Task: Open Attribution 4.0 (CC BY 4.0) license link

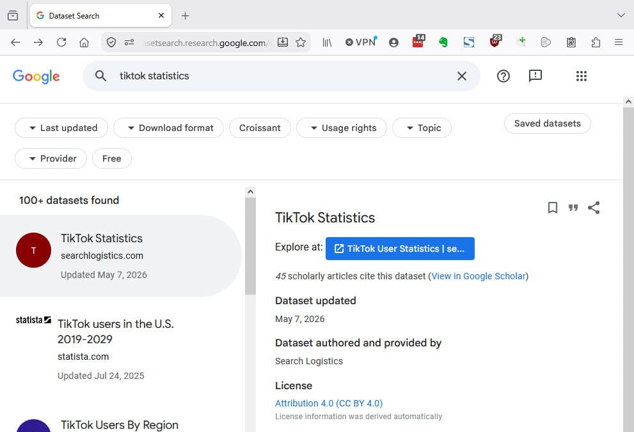Action: pos(329,403)
